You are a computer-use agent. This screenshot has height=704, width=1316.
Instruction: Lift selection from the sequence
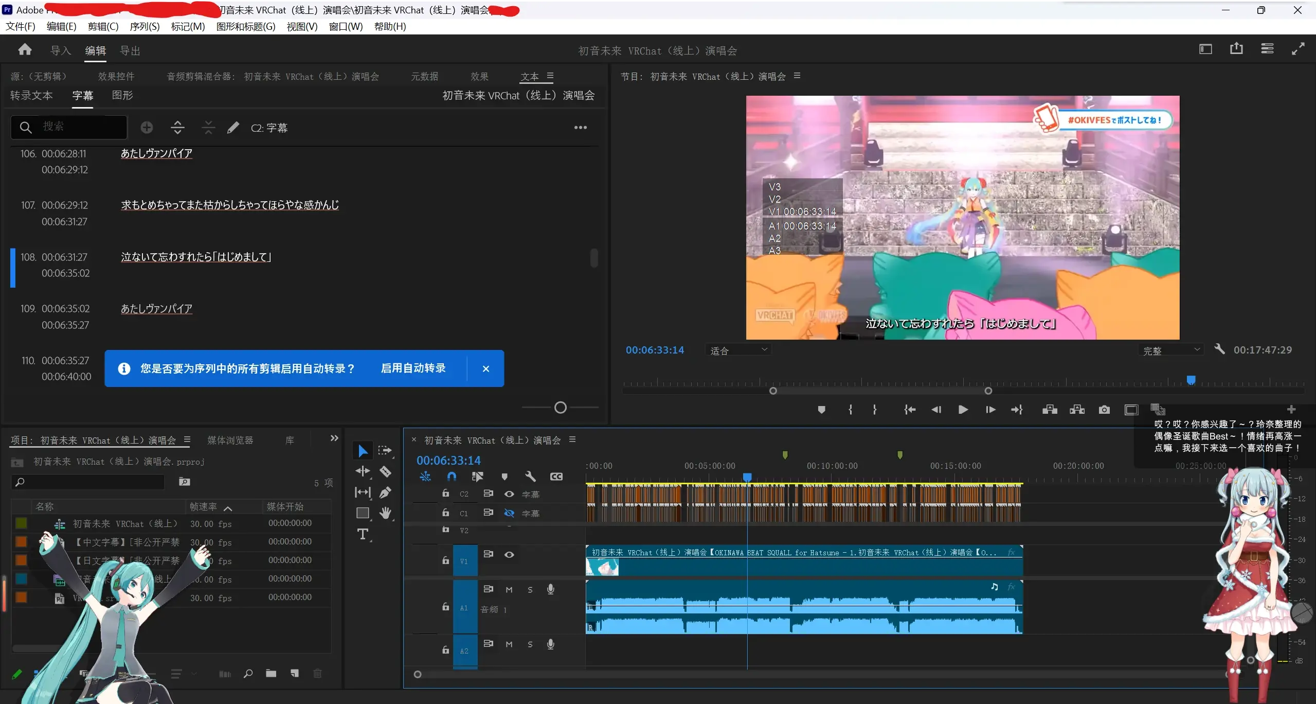click(1050, 410)
